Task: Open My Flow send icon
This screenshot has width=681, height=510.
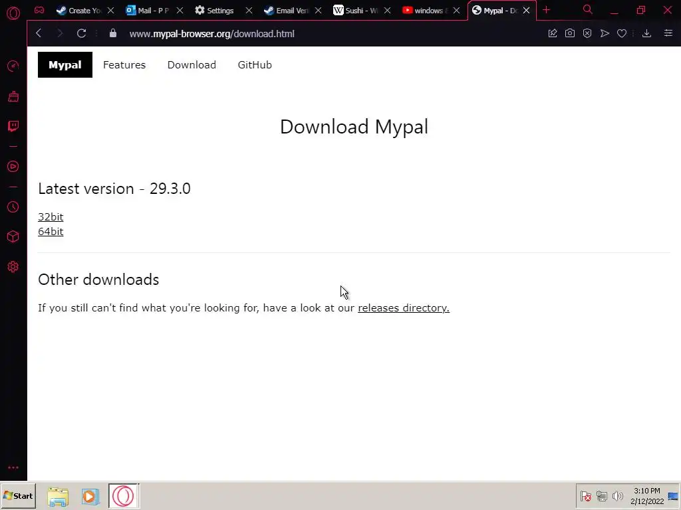Action: point(605,33)
